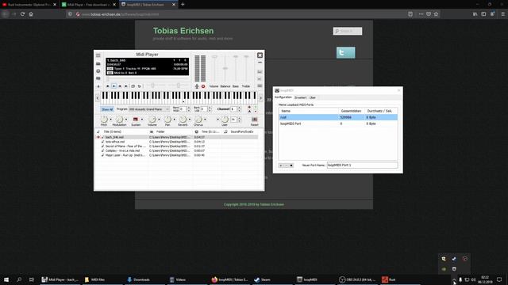Click the comment icon in Midi Player sidebar
This screenshot has height=285, width=508.
click(98, 78)
